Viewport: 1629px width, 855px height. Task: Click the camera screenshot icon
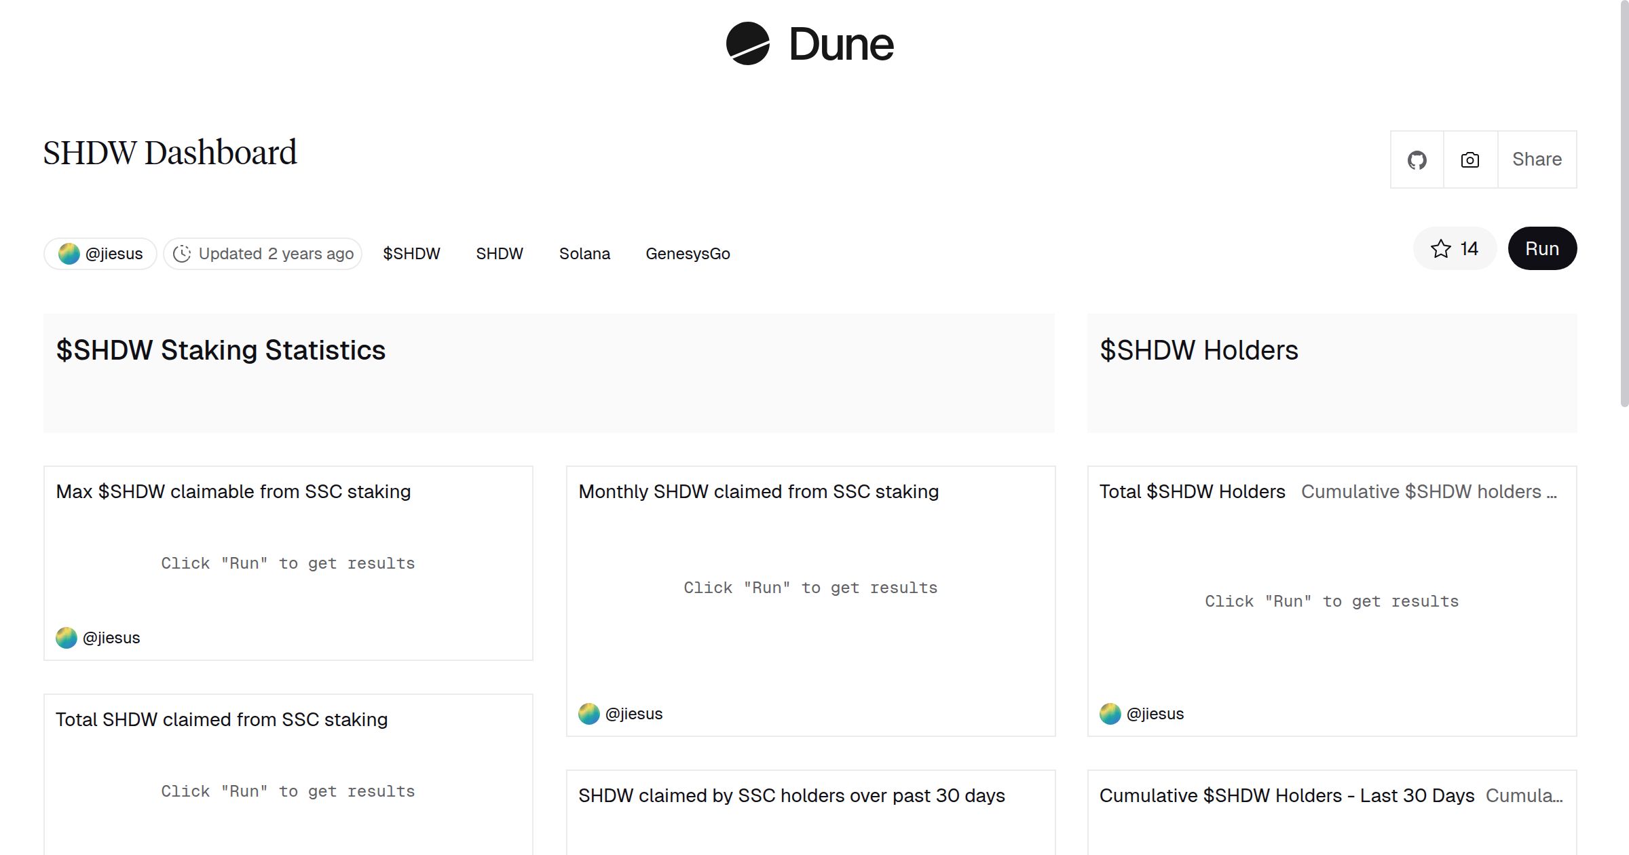[1469, 160]
